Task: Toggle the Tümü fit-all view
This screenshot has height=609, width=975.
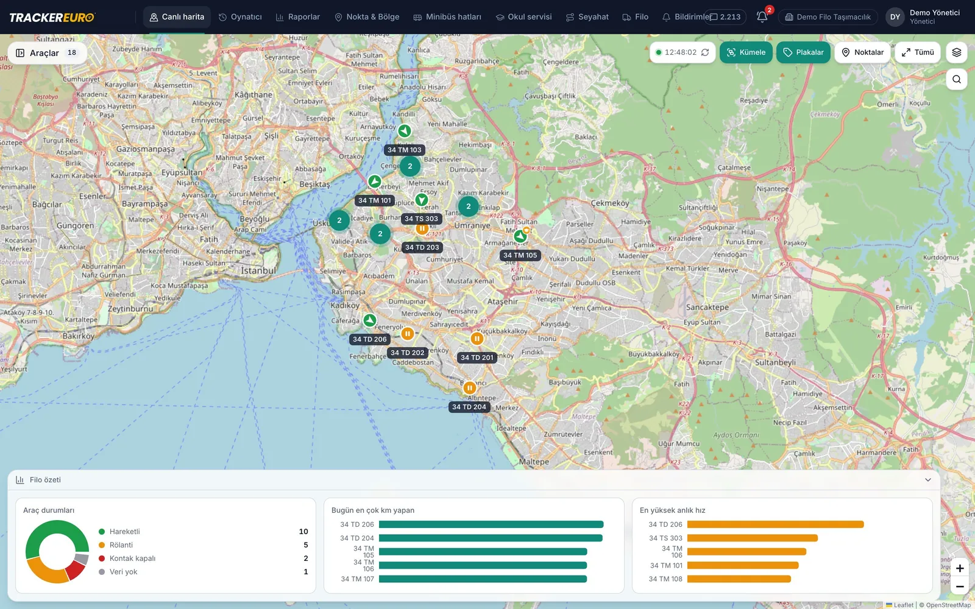Action: click(x=918, y=52)
